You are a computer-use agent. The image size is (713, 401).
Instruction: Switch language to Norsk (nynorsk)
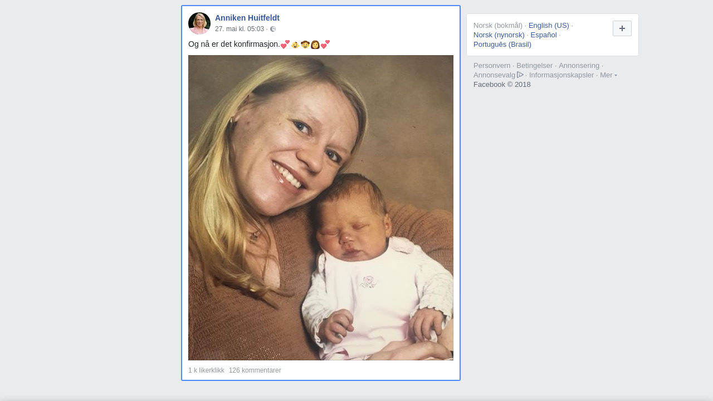point(499,35)
